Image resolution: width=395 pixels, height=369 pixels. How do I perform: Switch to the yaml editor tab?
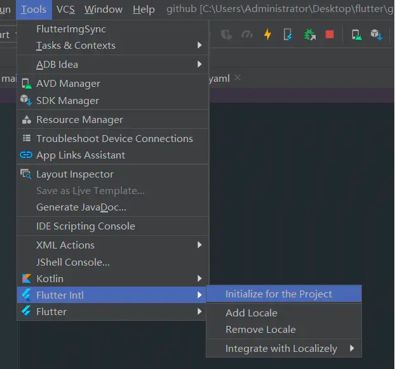tap(220, 79)
